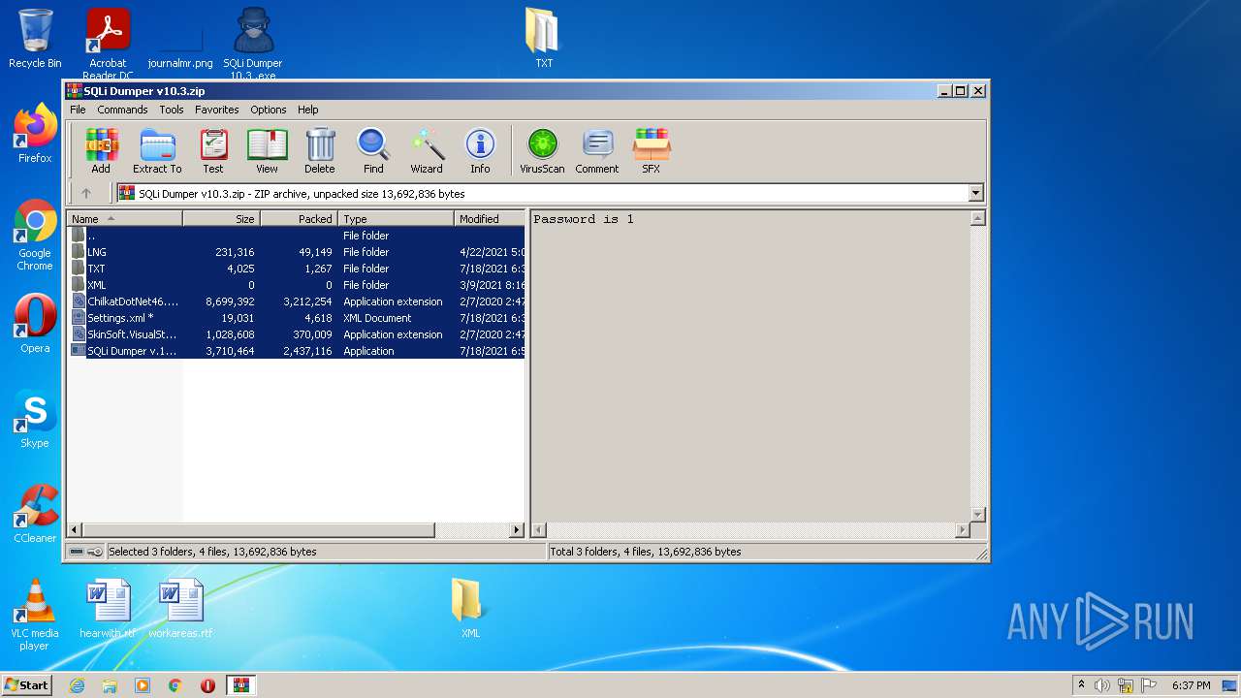The height and width of the screenshot is (698, 1241).
Task: Open the Tools menu
Action: [x=172, y=110]
